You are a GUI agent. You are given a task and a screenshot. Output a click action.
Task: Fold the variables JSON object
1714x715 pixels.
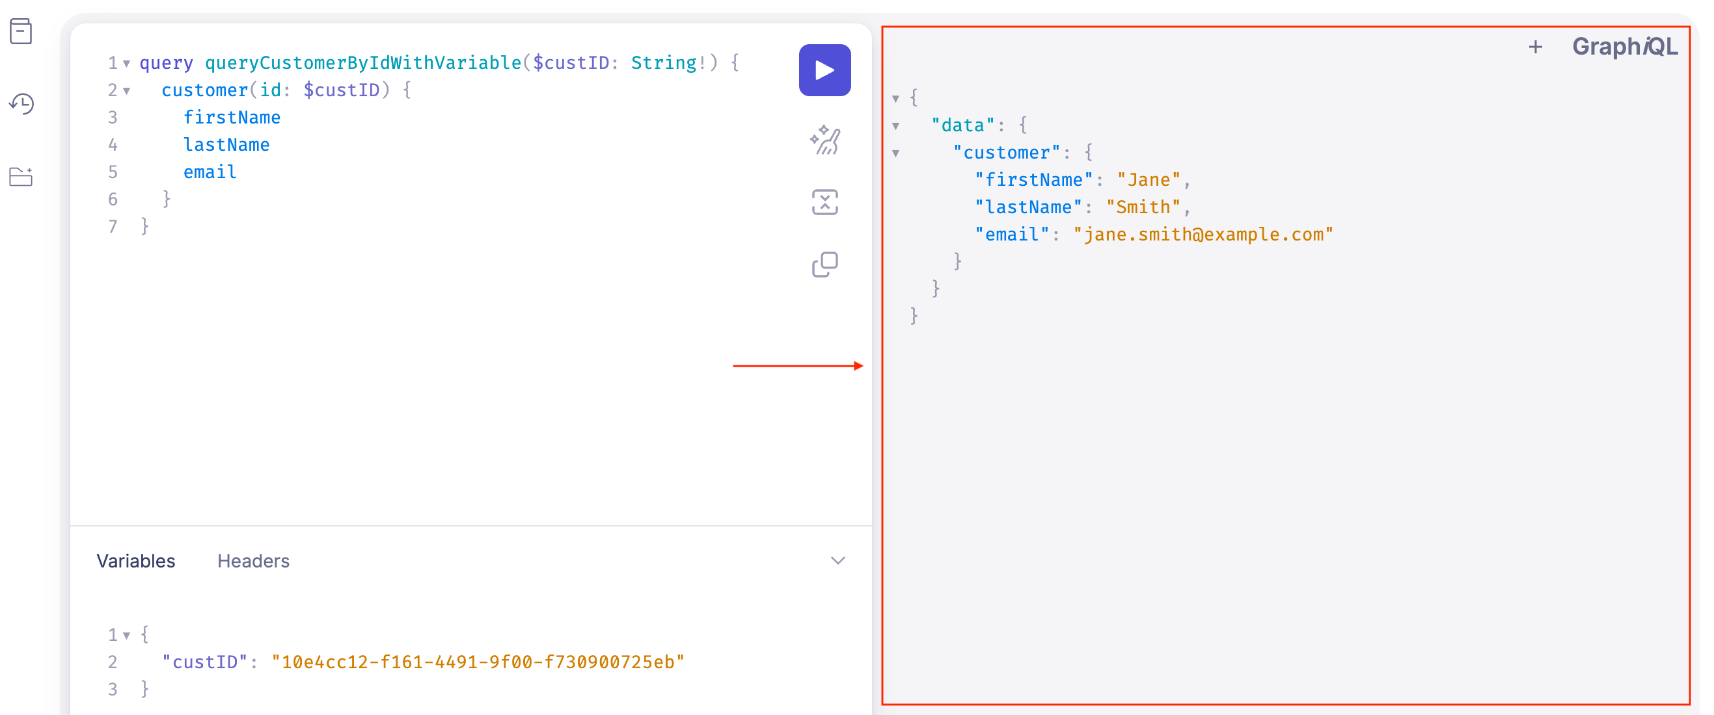(126, 636)
